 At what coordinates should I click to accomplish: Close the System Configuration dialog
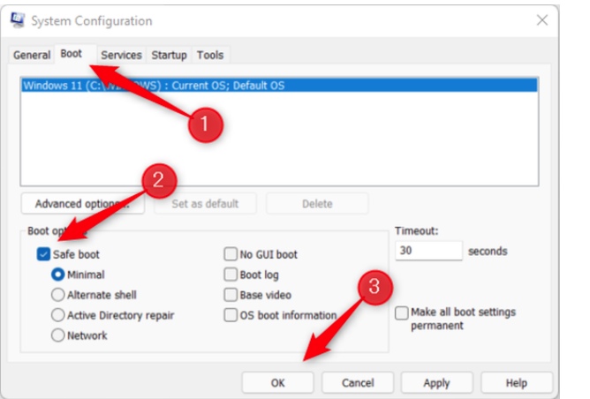[x=541, y=20]
